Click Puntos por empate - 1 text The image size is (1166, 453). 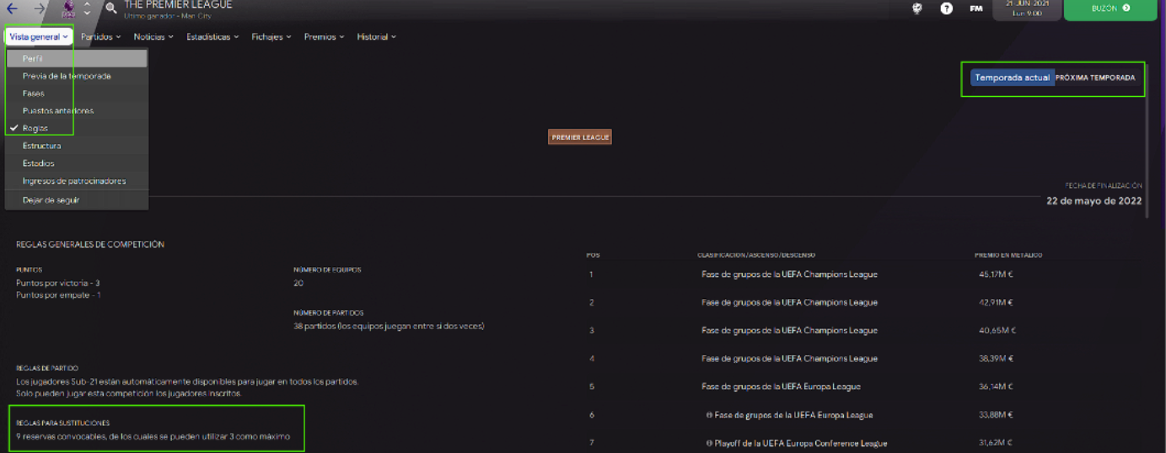57,296
